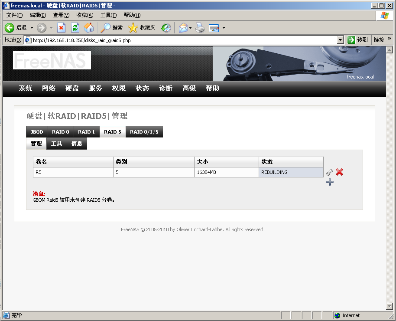Screen dimensions: 396x321
Task: Click the wrench edit icon for R5
Action: (x=330, y=172)
